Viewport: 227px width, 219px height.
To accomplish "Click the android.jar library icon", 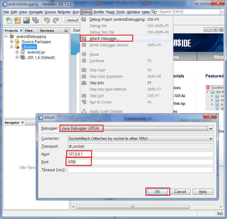I will pyautogui.click(x=23, y=52).
